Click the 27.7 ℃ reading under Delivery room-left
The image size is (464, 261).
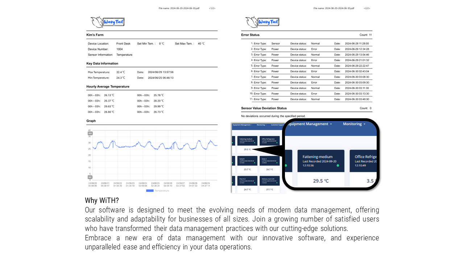click(270, 189)
